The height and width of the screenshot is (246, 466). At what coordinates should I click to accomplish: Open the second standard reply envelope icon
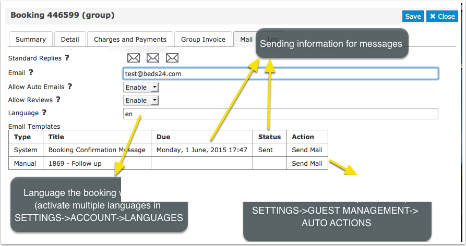point(153,58)
